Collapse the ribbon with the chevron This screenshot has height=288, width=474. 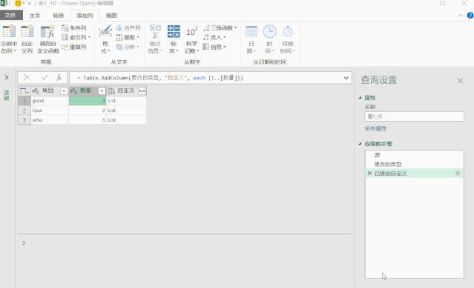coord(461,16)
